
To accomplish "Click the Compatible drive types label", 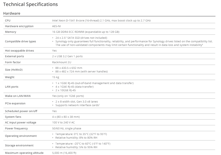I will coord(21,41).
